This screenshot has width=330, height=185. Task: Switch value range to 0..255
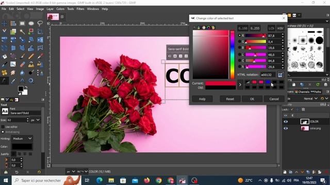[x=255, y=28]
